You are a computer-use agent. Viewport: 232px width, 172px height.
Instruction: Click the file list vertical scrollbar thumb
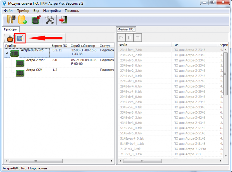[x=225, y=74]
